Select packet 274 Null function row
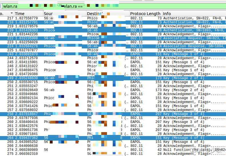226x156 pixels. tap(113, 150)
